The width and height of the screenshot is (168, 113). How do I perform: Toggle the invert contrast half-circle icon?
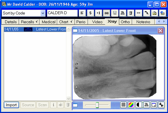click(x=139, y=105)
